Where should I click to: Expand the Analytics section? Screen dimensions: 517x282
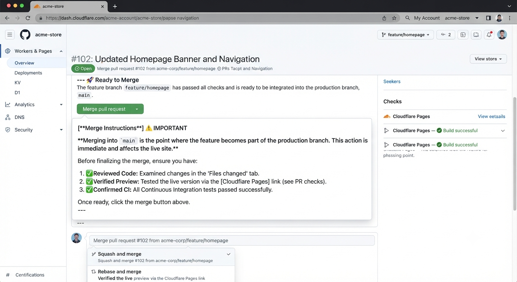pos(61,105)
